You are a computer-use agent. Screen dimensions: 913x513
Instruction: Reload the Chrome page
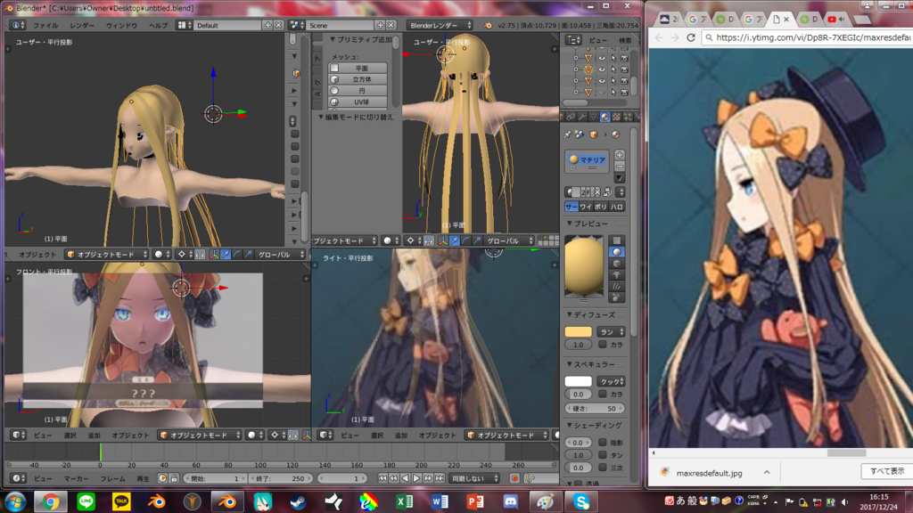coord(691,37)
